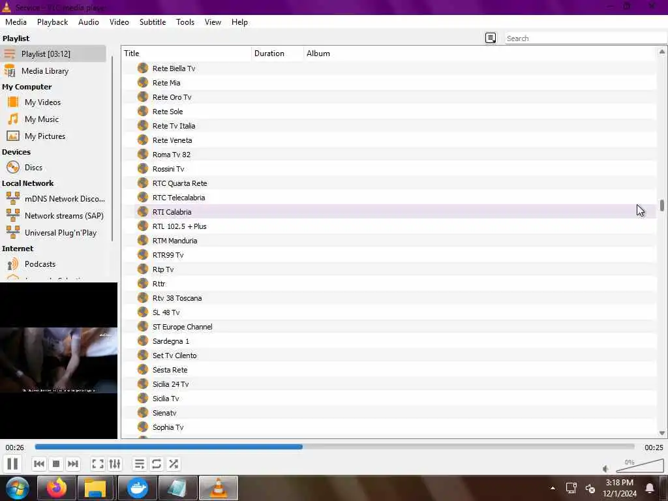Screen dimensions: 668x501
Task: Select Network streams (SAP)
Action: (x=53, y=215)
